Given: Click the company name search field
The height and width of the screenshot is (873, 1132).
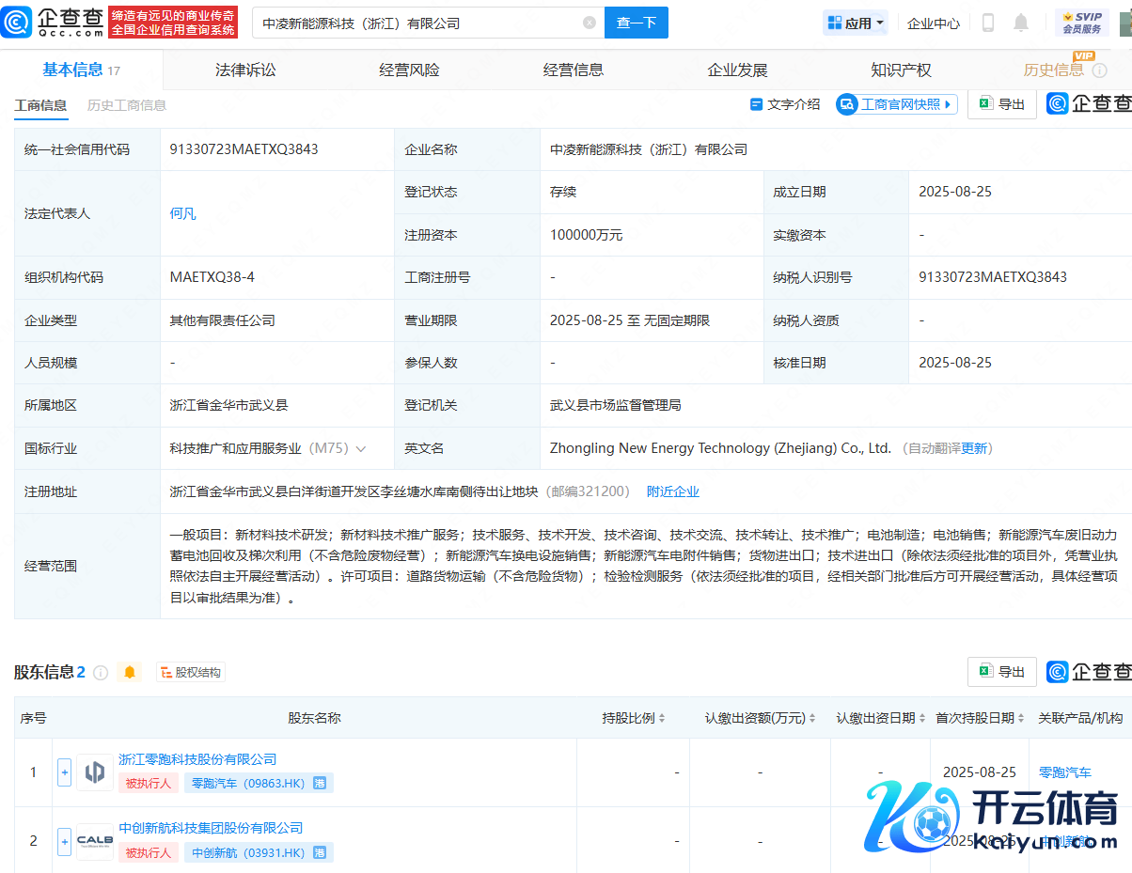Looking at the screenshot, I should [x=418, y=23].
